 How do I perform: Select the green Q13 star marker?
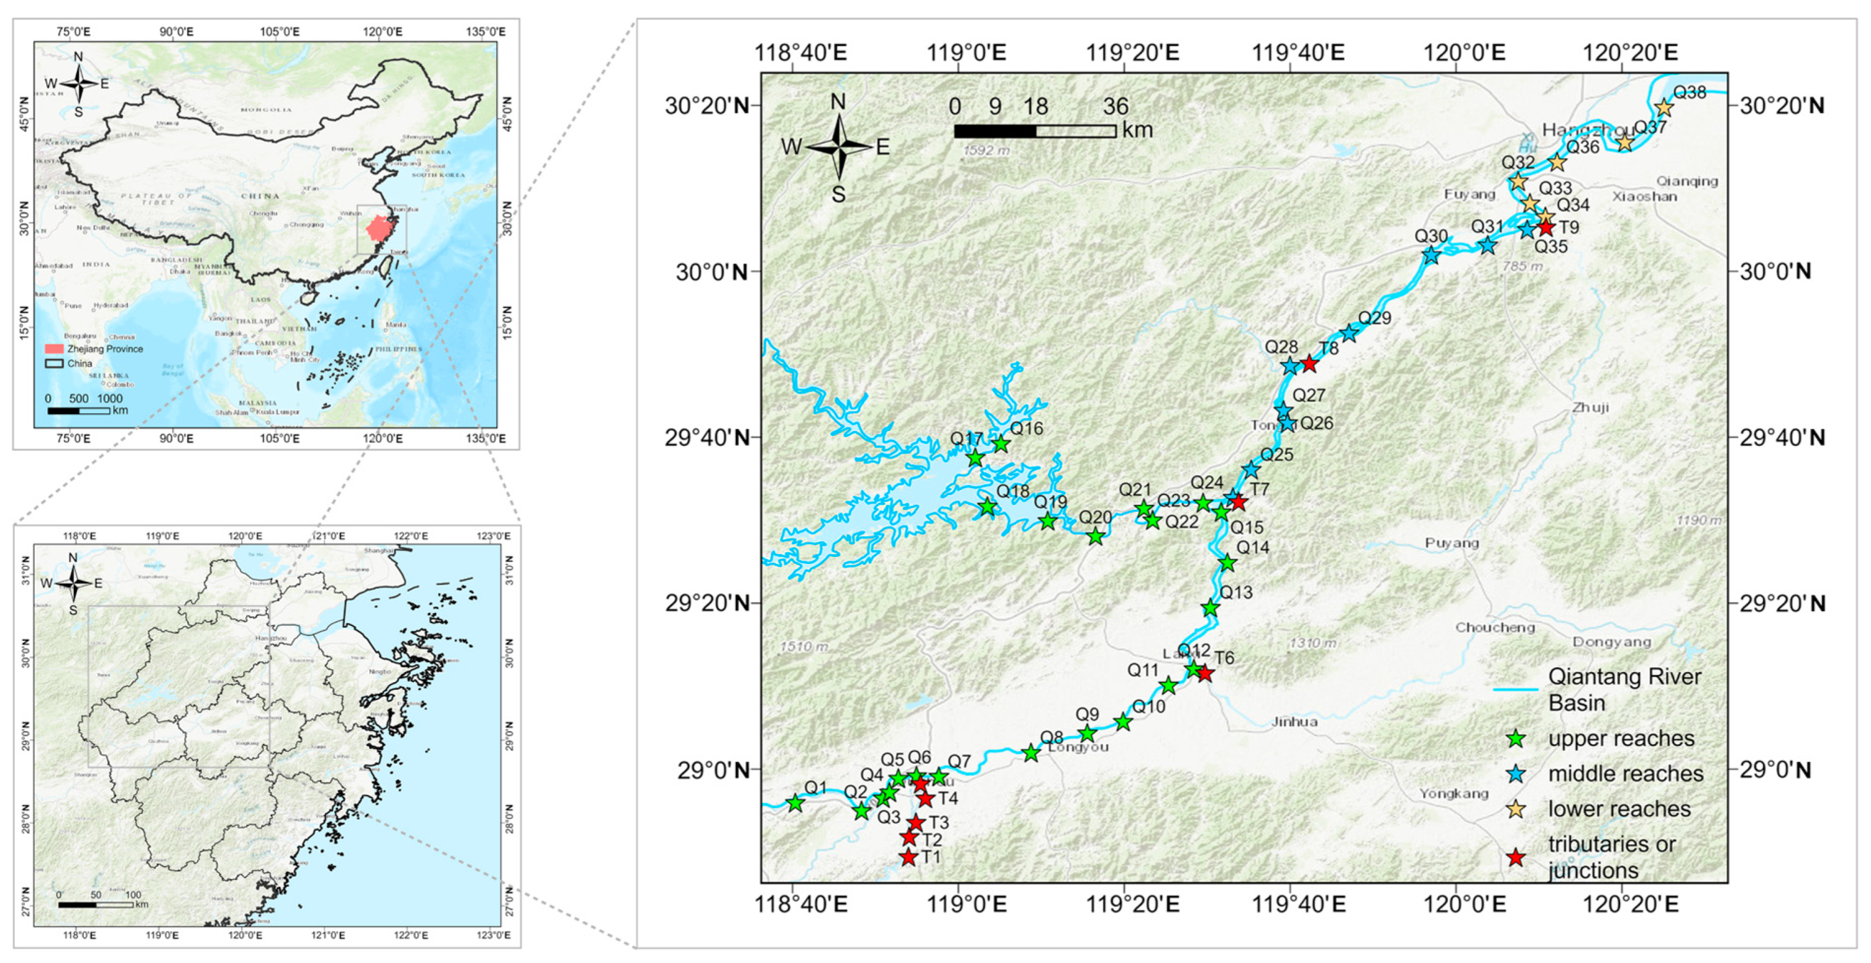[x=1210, y=608]
